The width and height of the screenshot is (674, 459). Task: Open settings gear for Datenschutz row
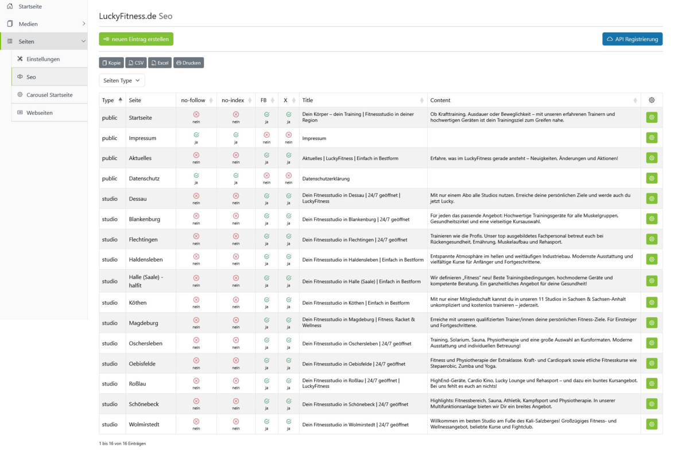tap(652, 178)
